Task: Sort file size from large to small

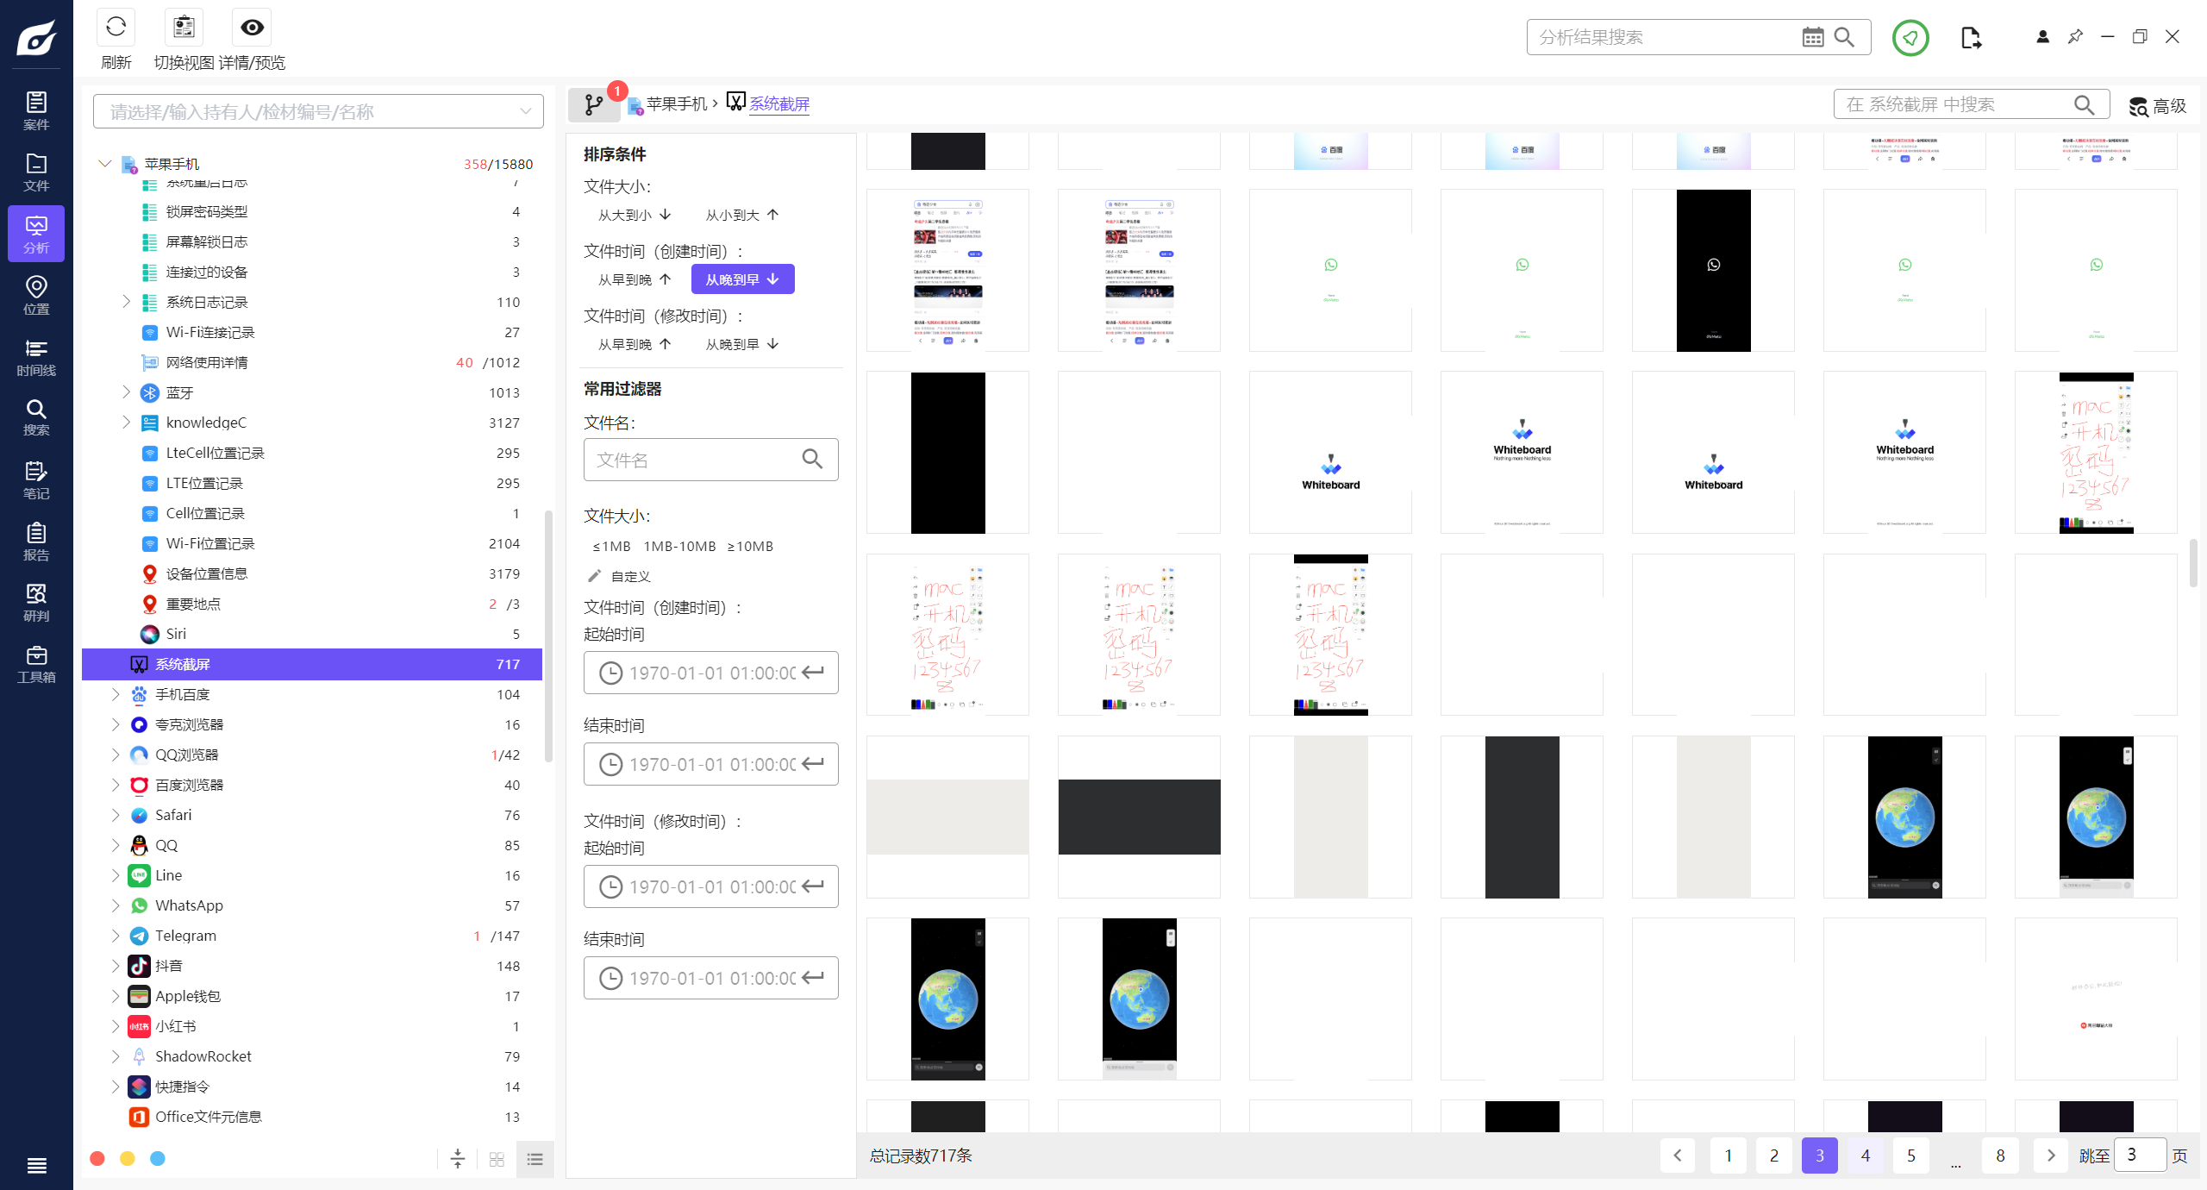Action: click(635, 215)
